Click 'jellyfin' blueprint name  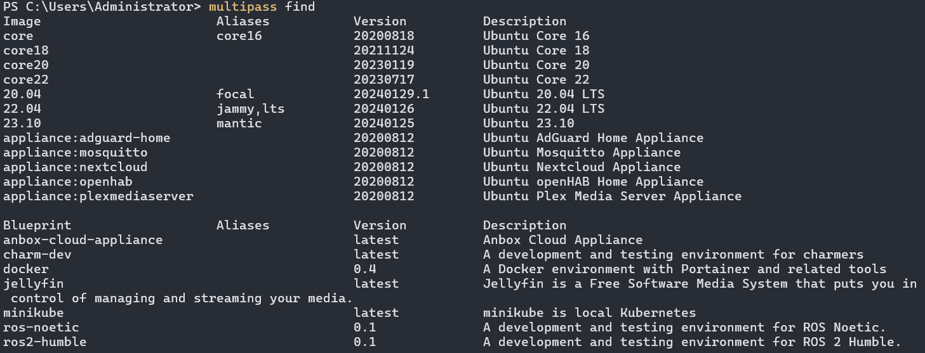pos(34,283)
